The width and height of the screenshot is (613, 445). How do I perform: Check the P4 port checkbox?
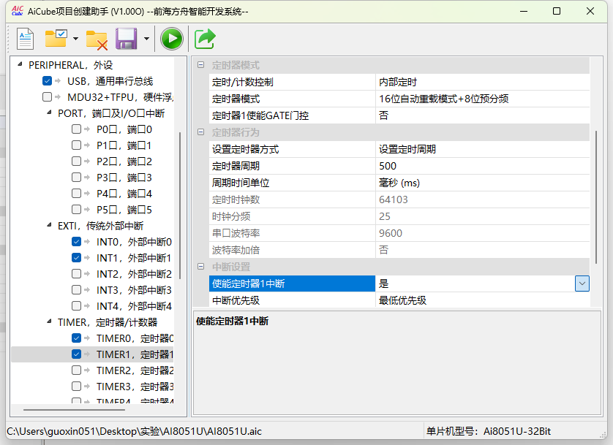click(x=76, y=193)
